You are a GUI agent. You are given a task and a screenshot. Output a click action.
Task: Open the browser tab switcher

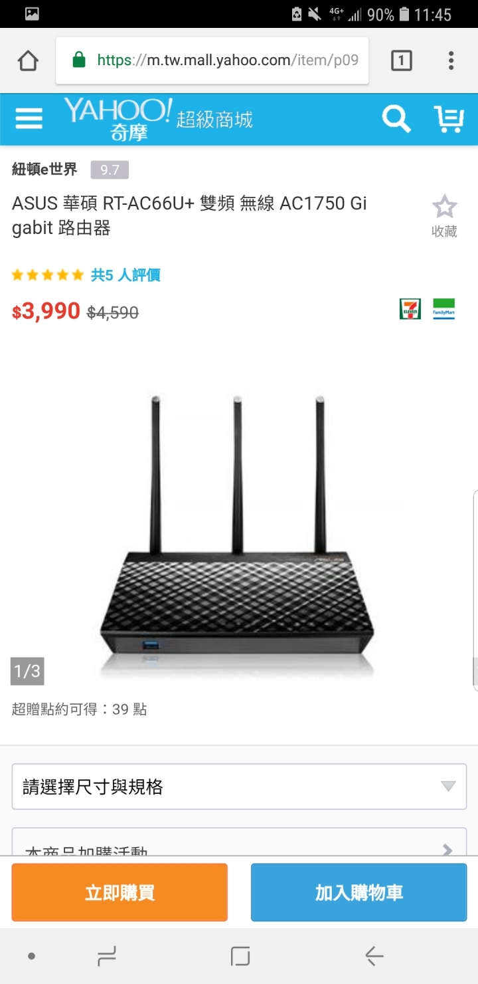click(401, 61)
